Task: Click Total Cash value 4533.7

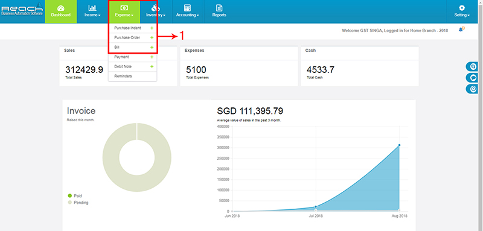Action: pyautogui.click(x=321, y=70)
